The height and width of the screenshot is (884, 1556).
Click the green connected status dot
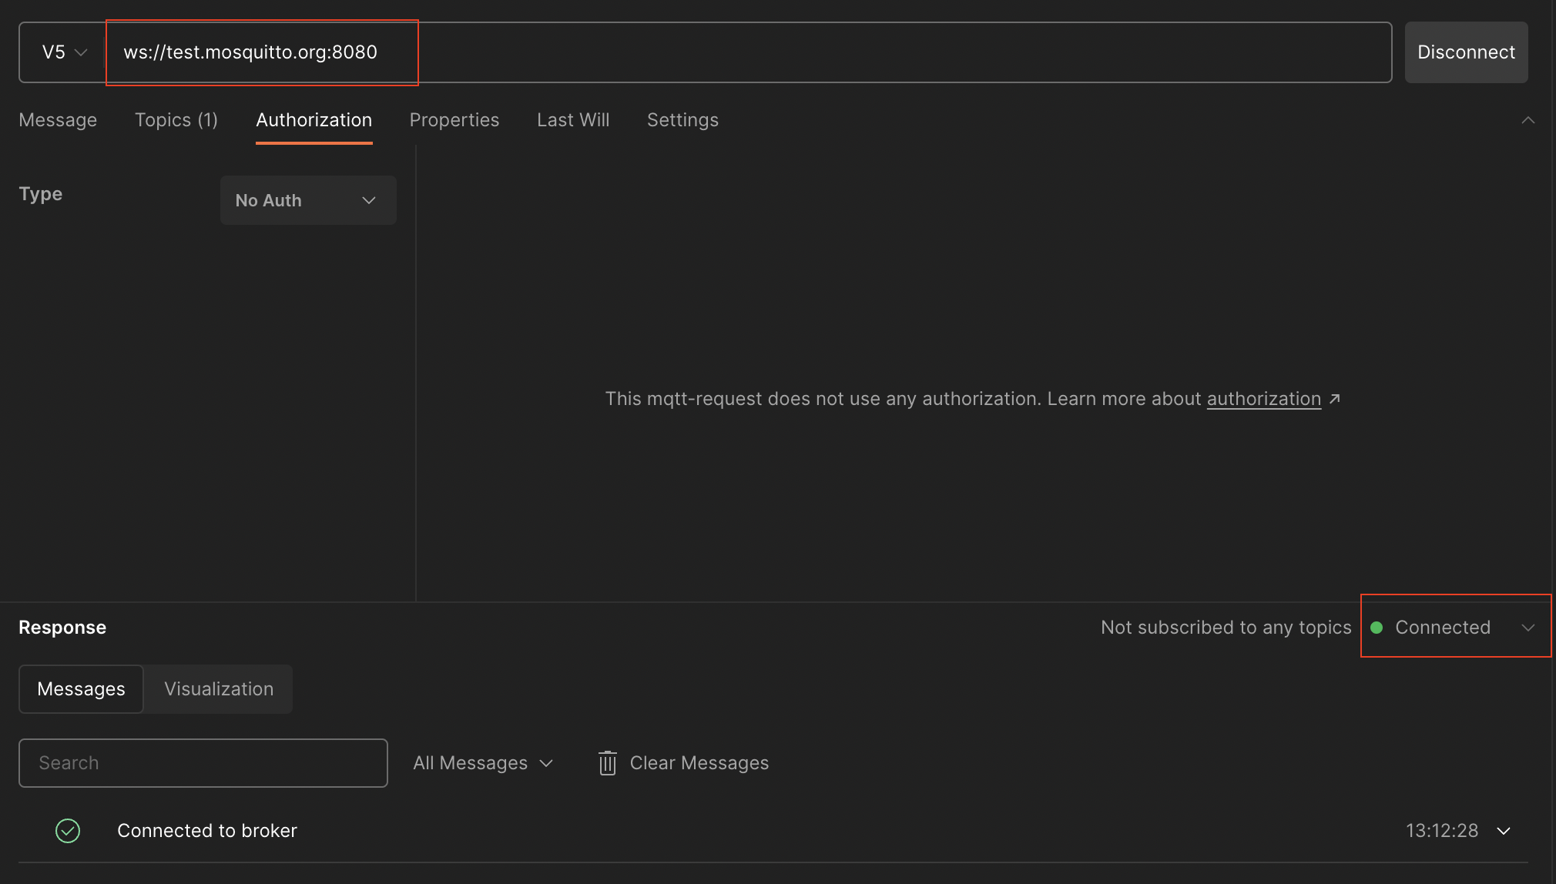coord(1378,627)
